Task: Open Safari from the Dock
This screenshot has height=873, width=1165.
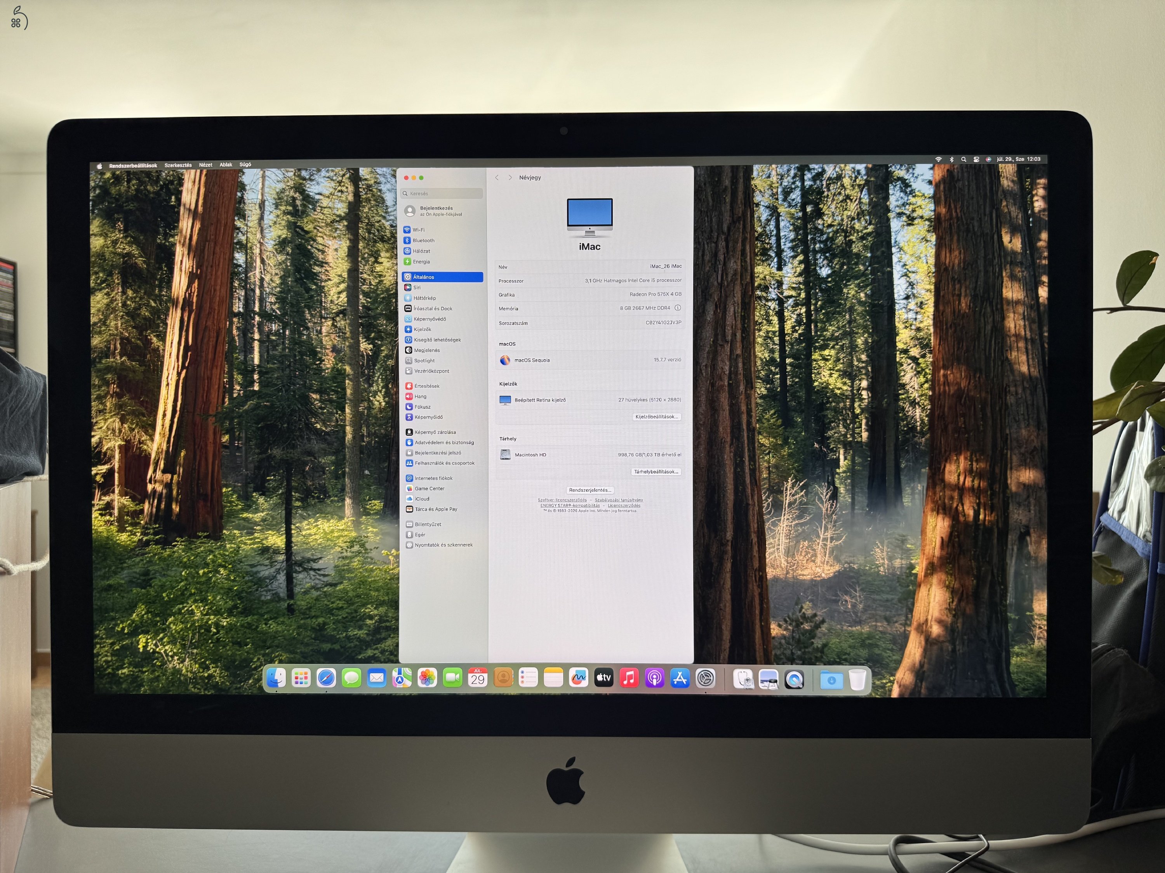Action: point(326,678)
